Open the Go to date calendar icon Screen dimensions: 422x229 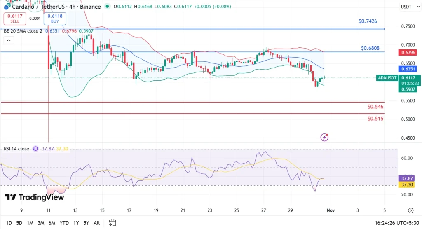[x=112, y=223]
